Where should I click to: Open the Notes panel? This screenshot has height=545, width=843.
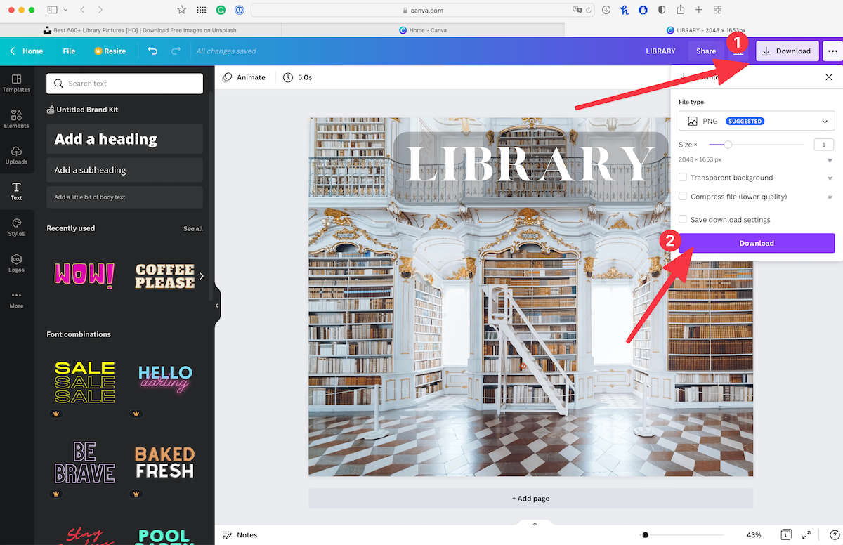240,535
